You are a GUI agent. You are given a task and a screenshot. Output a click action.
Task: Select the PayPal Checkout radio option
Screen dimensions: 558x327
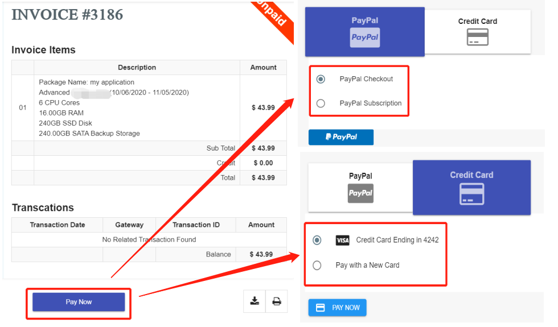click(321, 79)
